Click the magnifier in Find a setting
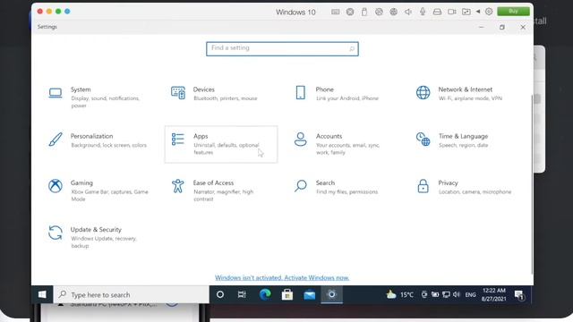This screenshot has height=322, width=573. coord(352,48)
